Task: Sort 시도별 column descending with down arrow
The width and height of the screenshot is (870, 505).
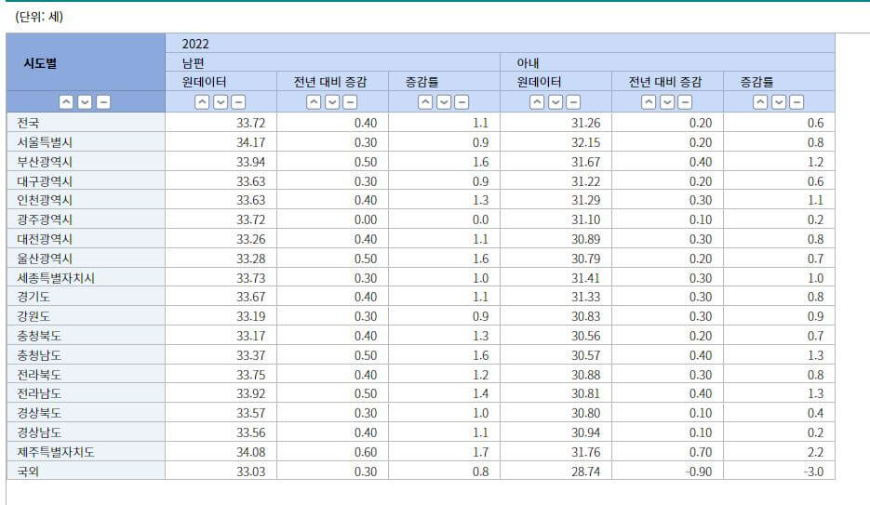Action: [x=85, y=102]
